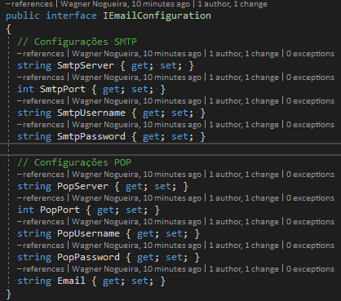Click the comment 'Configurações POP'
This screenshot has width=341, height=301.
click(74, 162)
